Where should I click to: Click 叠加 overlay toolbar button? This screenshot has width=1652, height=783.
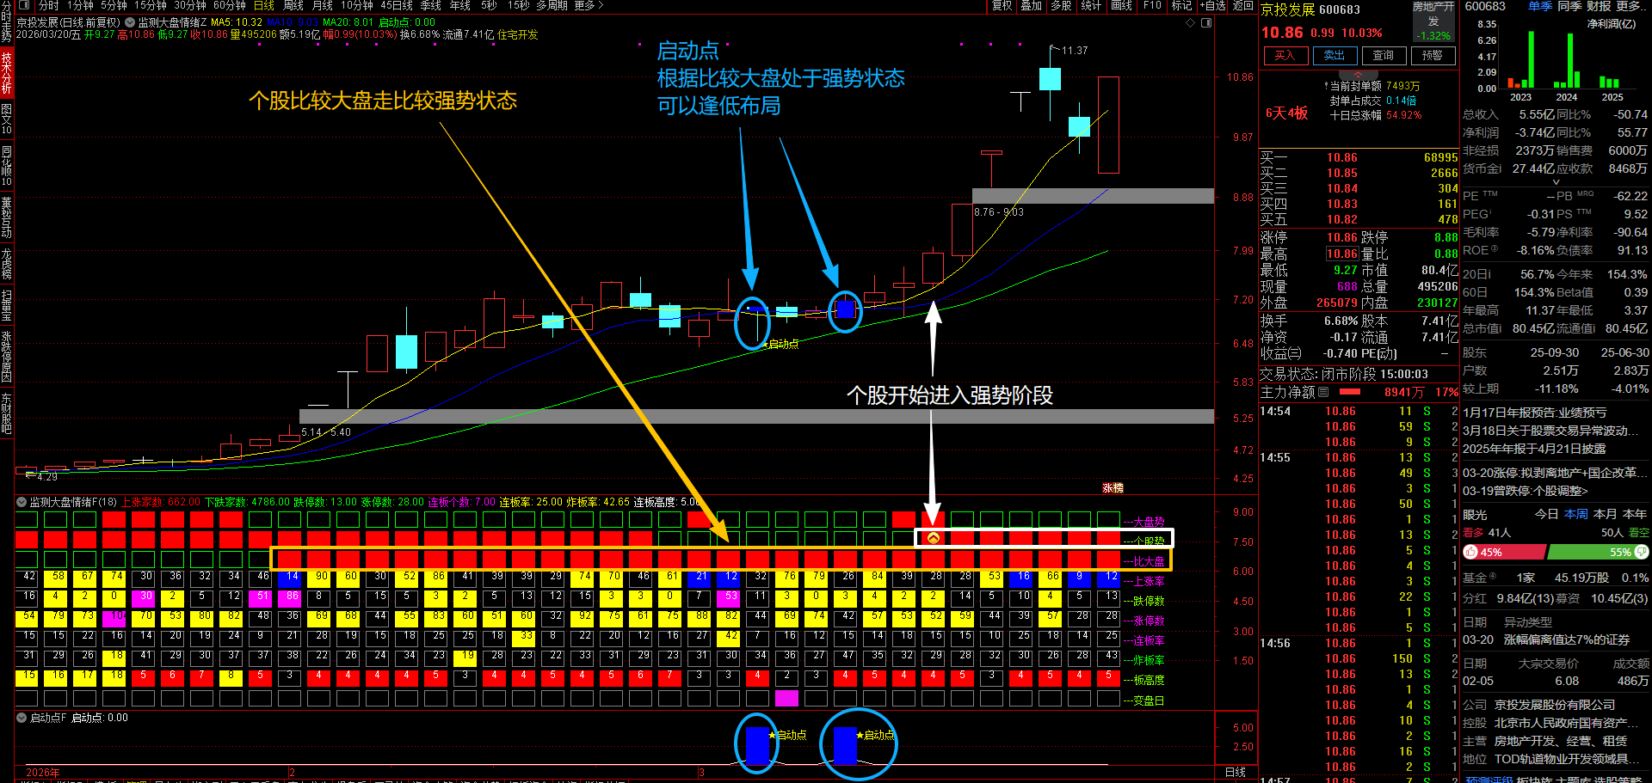[1031, 6]
